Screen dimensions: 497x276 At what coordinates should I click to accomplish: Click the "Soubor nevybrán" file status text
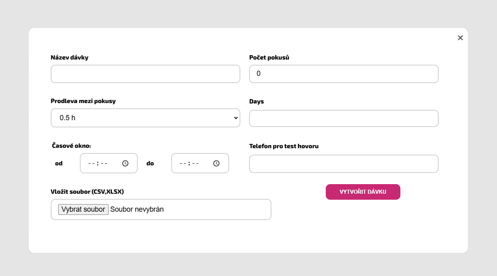[137, 209]
